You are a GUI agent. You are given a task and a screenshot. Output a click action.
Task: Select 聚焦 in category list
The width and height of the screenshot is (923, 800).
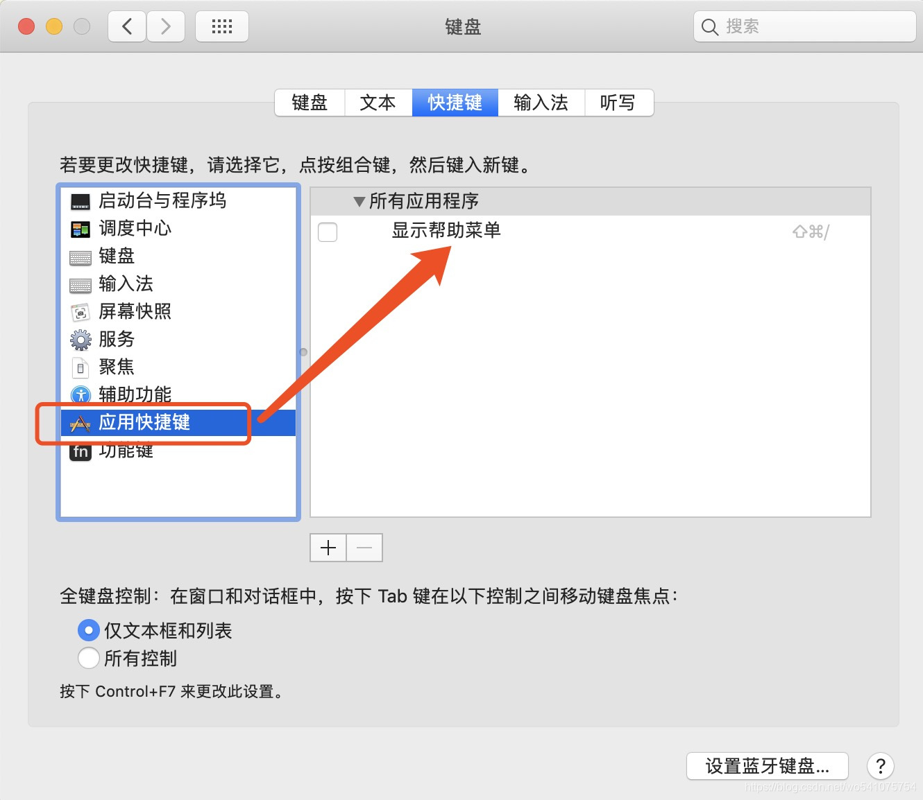[178, 367]
